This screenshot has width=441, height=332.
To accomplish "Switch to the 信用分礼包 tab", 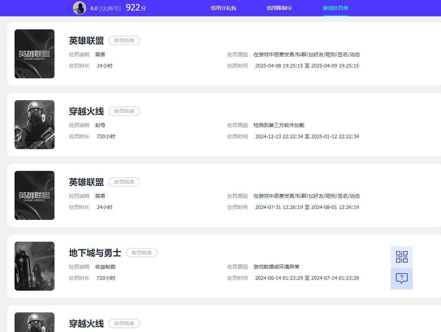I will 223,8.
